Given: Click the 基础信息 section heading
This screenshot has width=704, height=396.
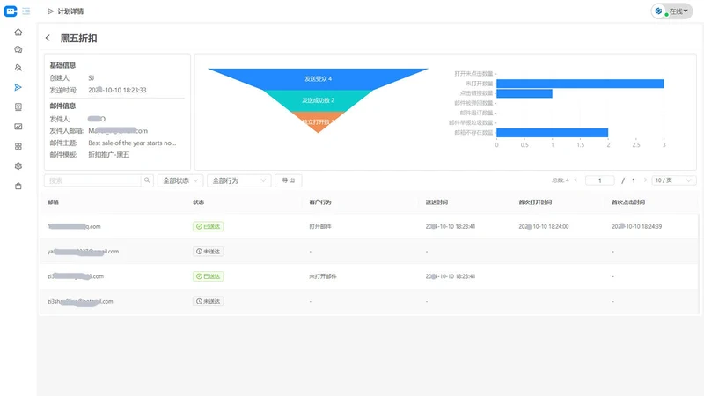Looking at the screenshot, I should click(62, 65).
